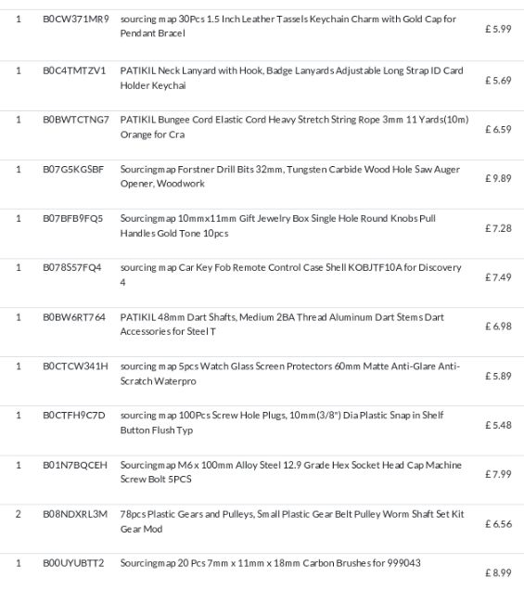Click price £ 7.99 for hex socket bolts

tap(498, 474)
